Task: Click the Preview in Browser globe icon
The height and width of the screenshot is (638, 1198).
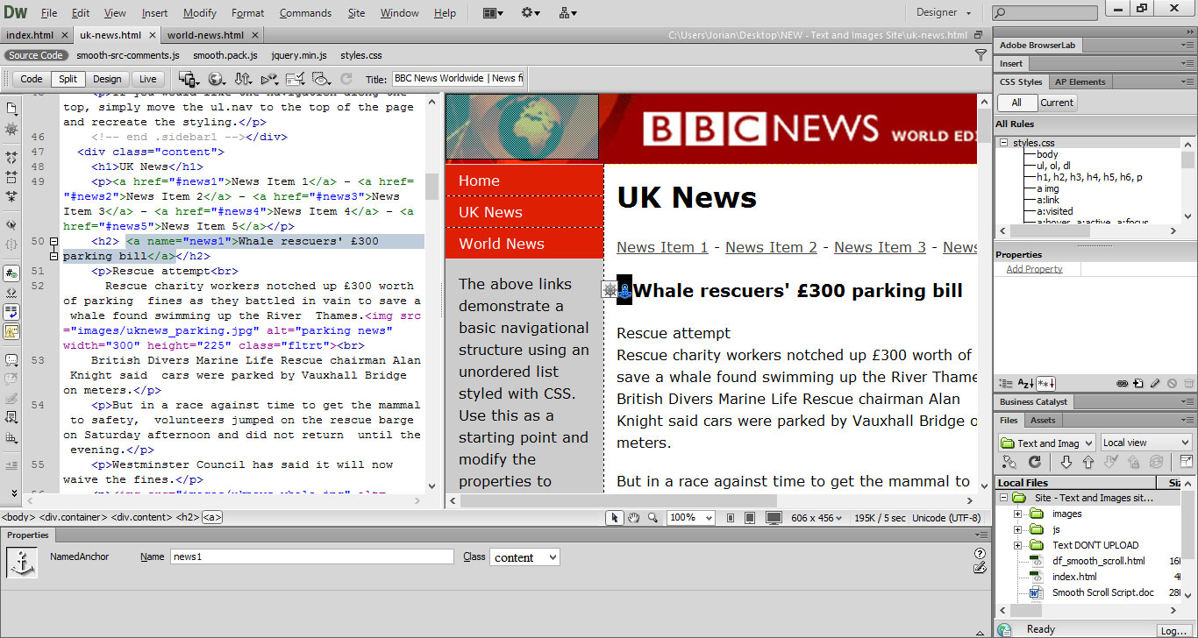Action: click(216, 79)
